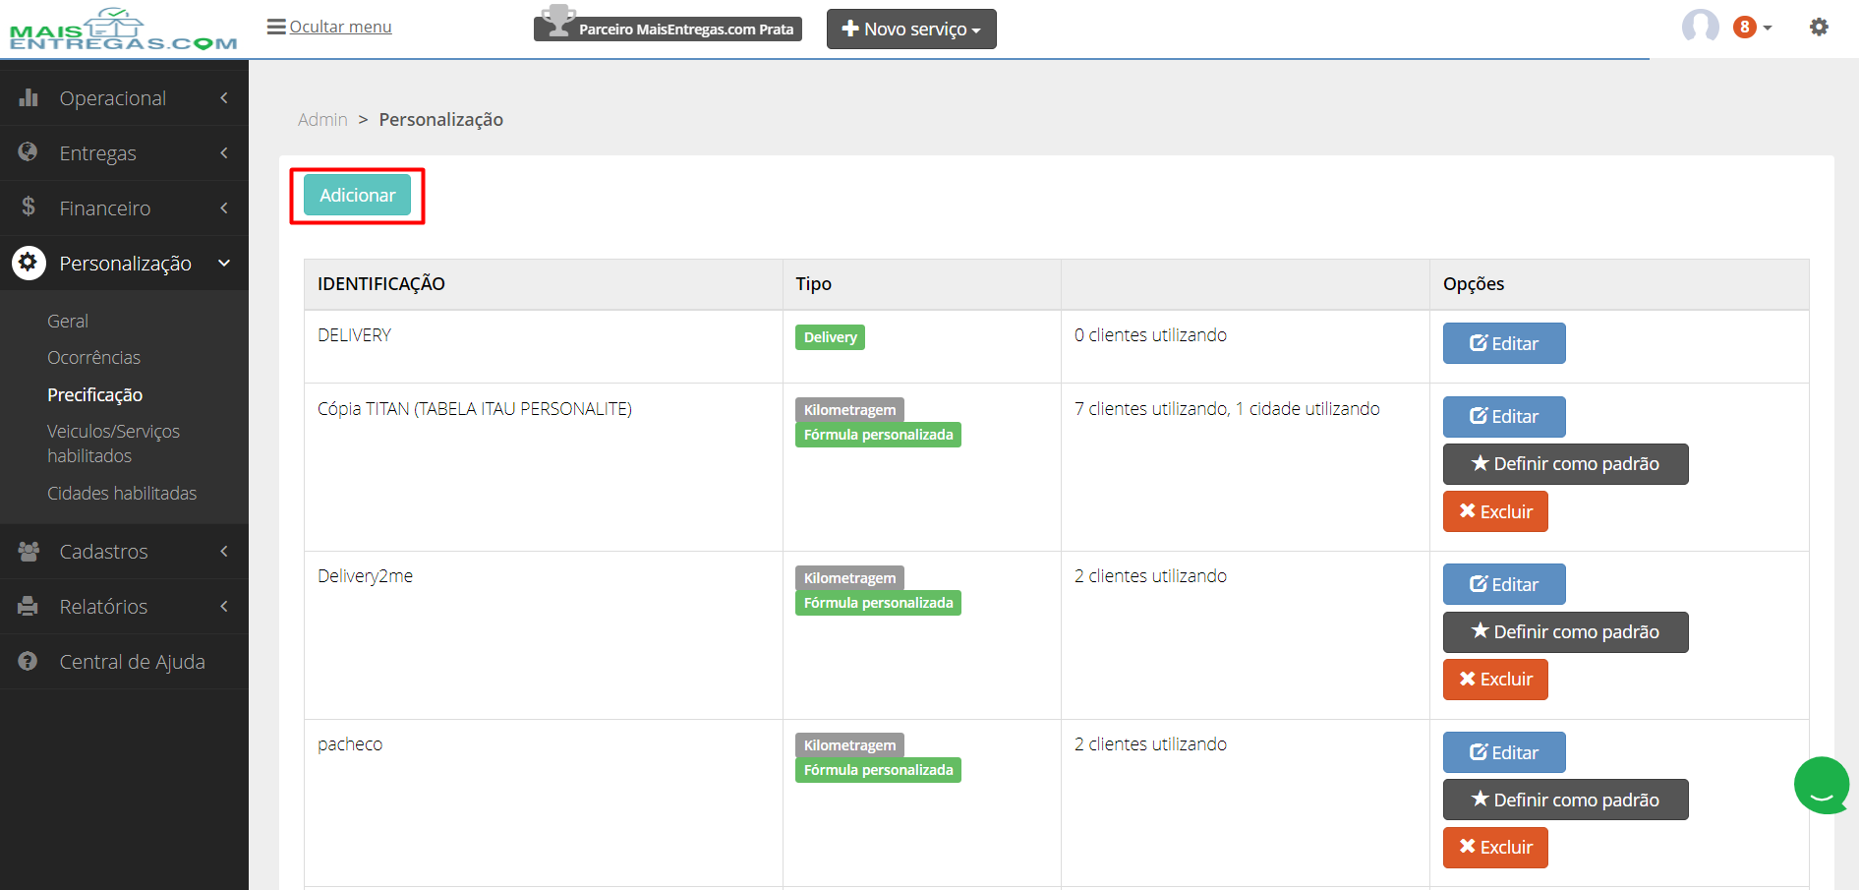Click the MaisEntregas.com logo
The width and height of the screenshot is (1859, 890).
tap(123, 30)
